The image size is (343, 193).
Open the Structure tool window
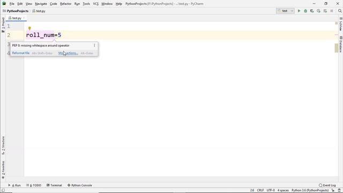(x=3, y=145)
